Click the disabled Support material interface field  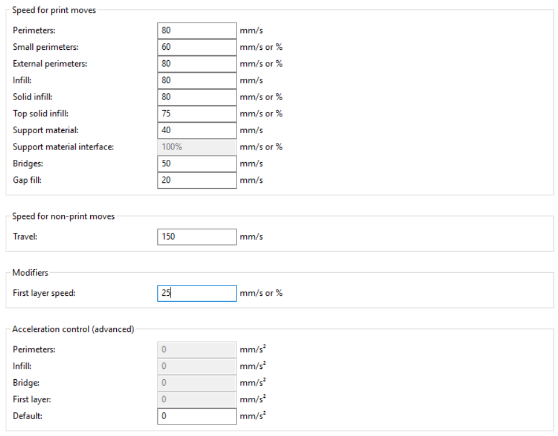[x=197, y=147]
